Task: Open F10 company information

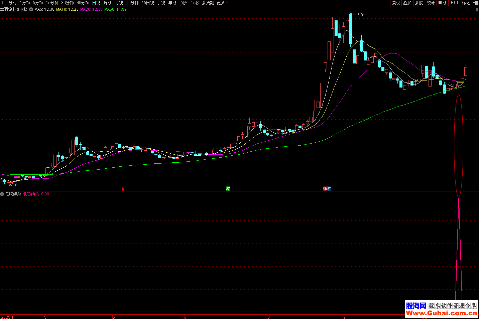Action: (x=454, y=3)
